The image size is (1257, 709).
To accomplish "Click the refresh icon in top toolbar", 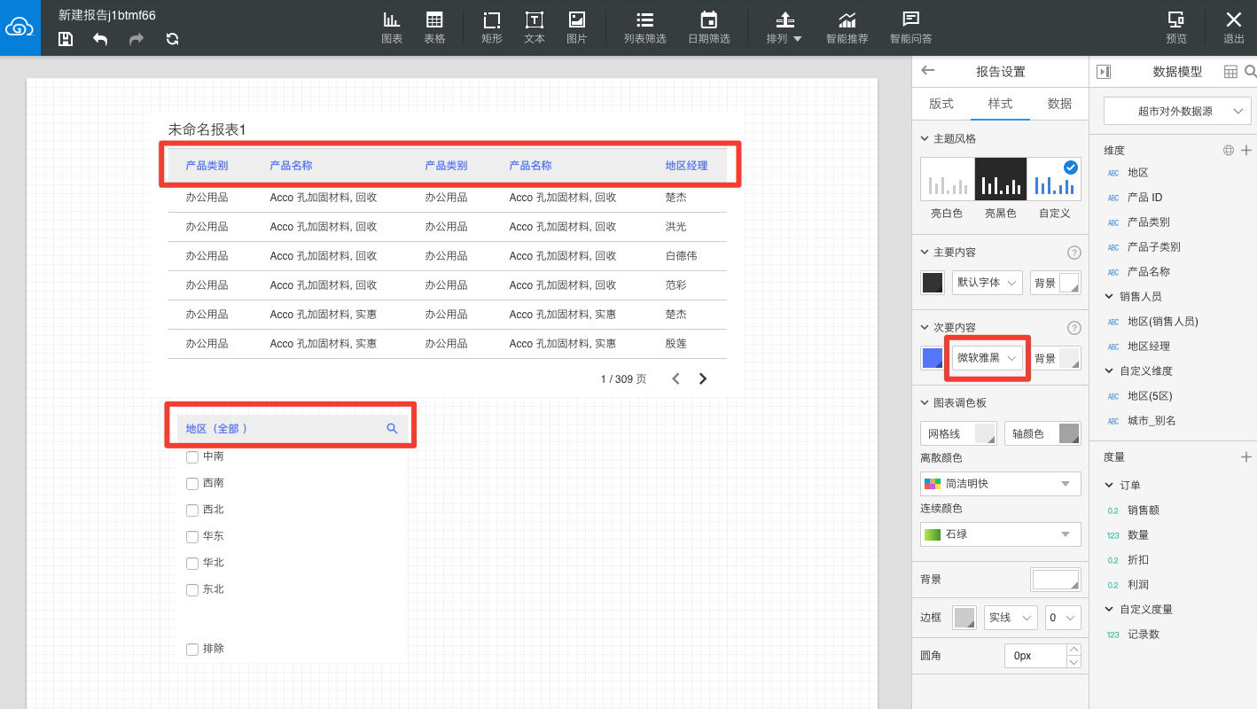I will (x=172, y=39).
